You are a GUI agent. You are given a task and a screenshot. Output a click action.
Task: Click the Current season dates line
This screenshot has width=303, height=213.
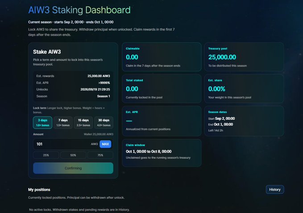click(71, 22)
